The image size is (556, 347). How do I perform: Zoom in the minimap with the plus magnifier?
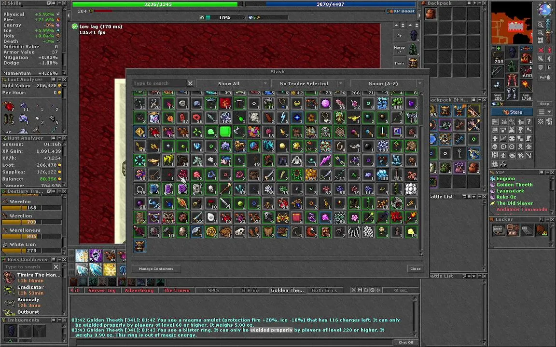pos(541,32)
